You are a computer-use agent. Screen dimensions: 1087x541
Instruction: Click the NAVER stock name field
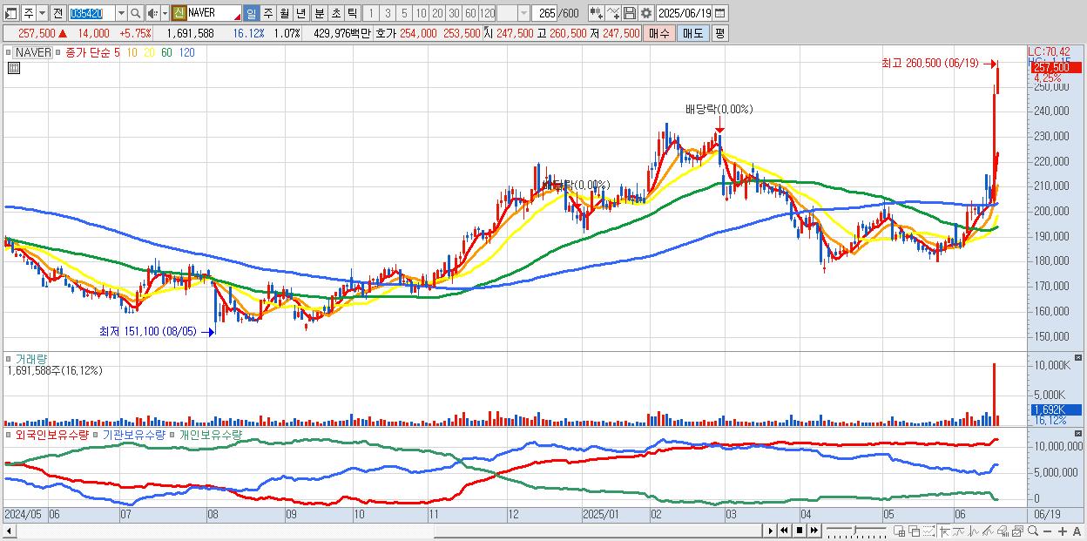(214, 13)
